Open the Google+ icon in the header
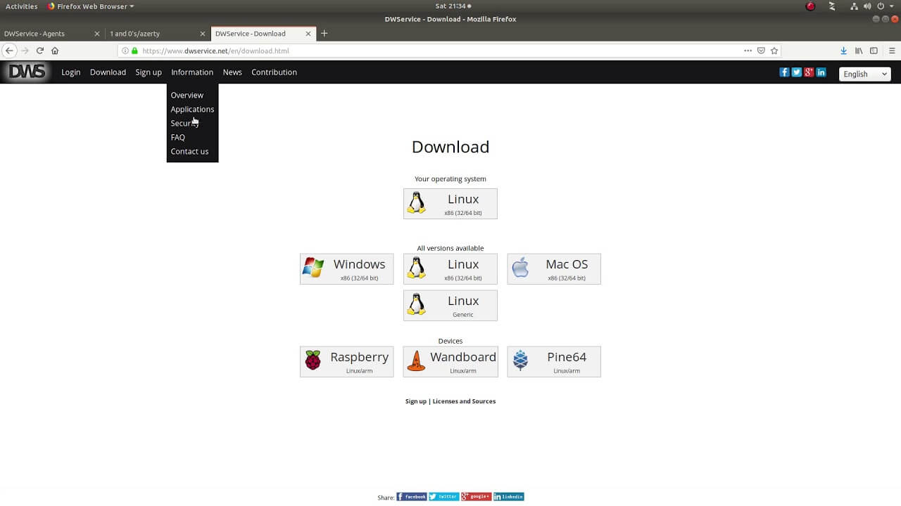Image resolution: width=901 pixels, height=506 pixels. pos(809,72)
